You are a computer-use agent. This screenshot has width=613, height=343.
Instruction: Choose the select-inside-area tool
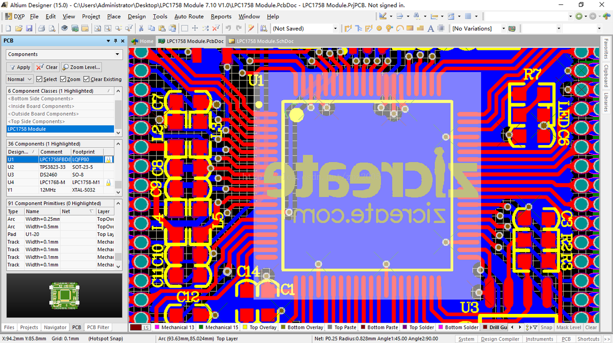point(184,28)
